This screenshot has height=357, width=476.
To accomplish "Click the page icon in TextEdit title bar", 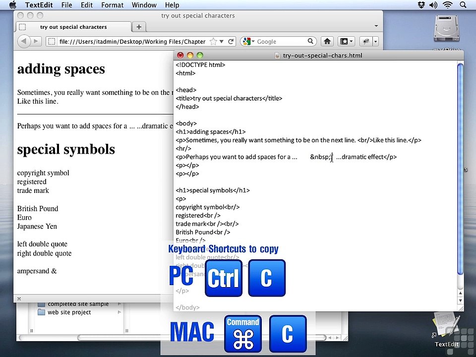I will [277, 56].
